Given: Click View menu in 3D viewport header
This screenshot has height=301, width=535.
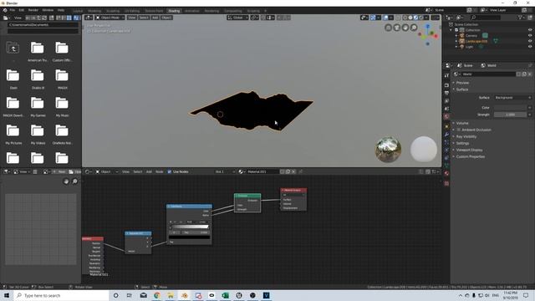Looking at the screenshot, I should click(132, 18).
